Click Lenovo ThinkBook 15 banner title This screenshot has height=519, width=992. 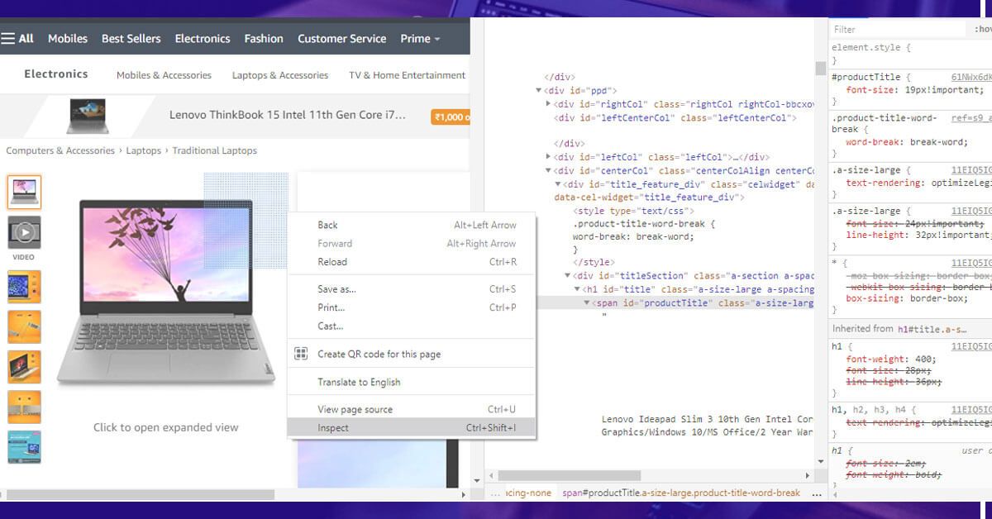coord(288,115)
